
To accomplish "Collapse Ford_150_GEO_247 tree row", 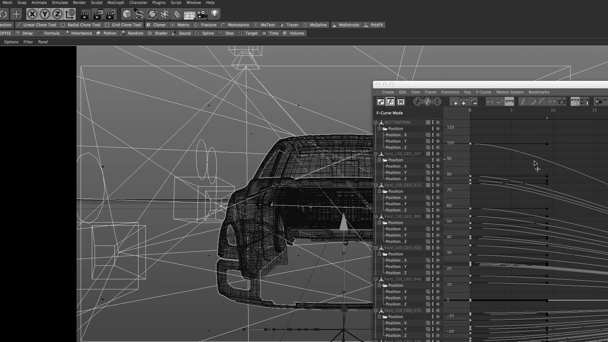I will 376,154.
